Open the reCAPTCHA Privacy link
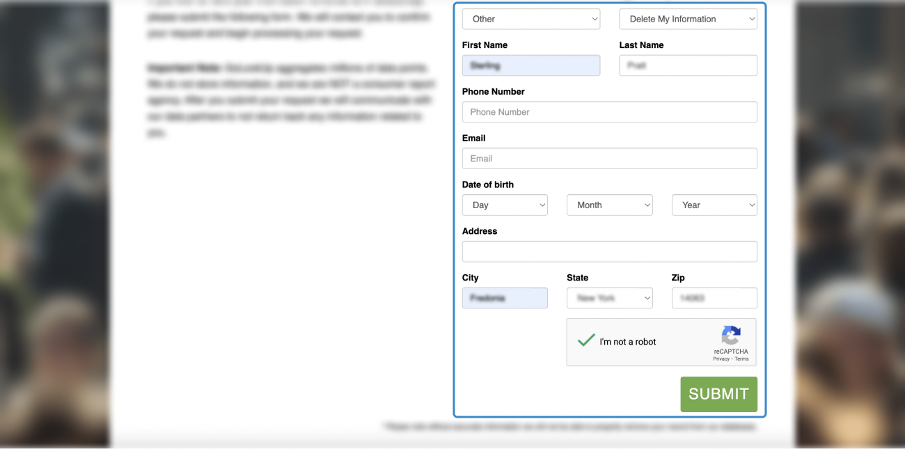This screenshot has width=905, height=449. click(721, 359)
